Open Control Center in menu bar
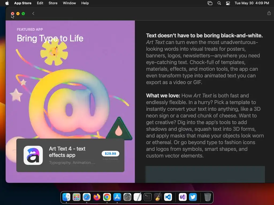Image resolution: width=274 pixels, height=205 pixels. pyautogui.click(x=228, y=3)
